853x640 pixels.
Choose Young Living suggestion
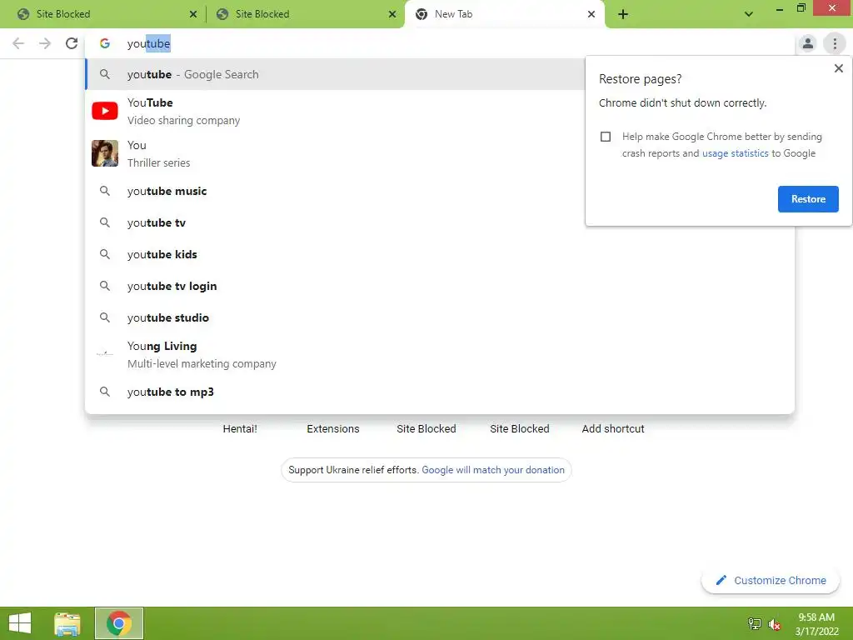[440, 354]
